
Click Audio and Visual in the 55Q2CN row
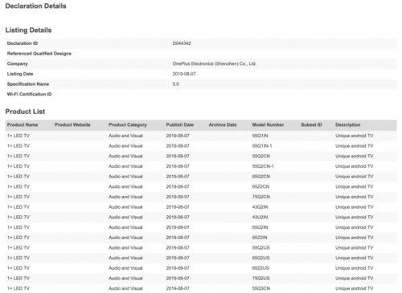click(x=125, y=156)
